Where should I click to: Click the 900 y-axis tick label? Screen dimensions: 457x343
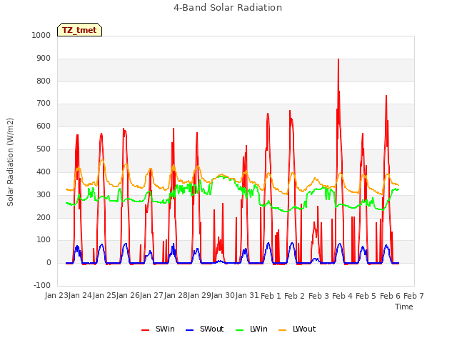44,59
